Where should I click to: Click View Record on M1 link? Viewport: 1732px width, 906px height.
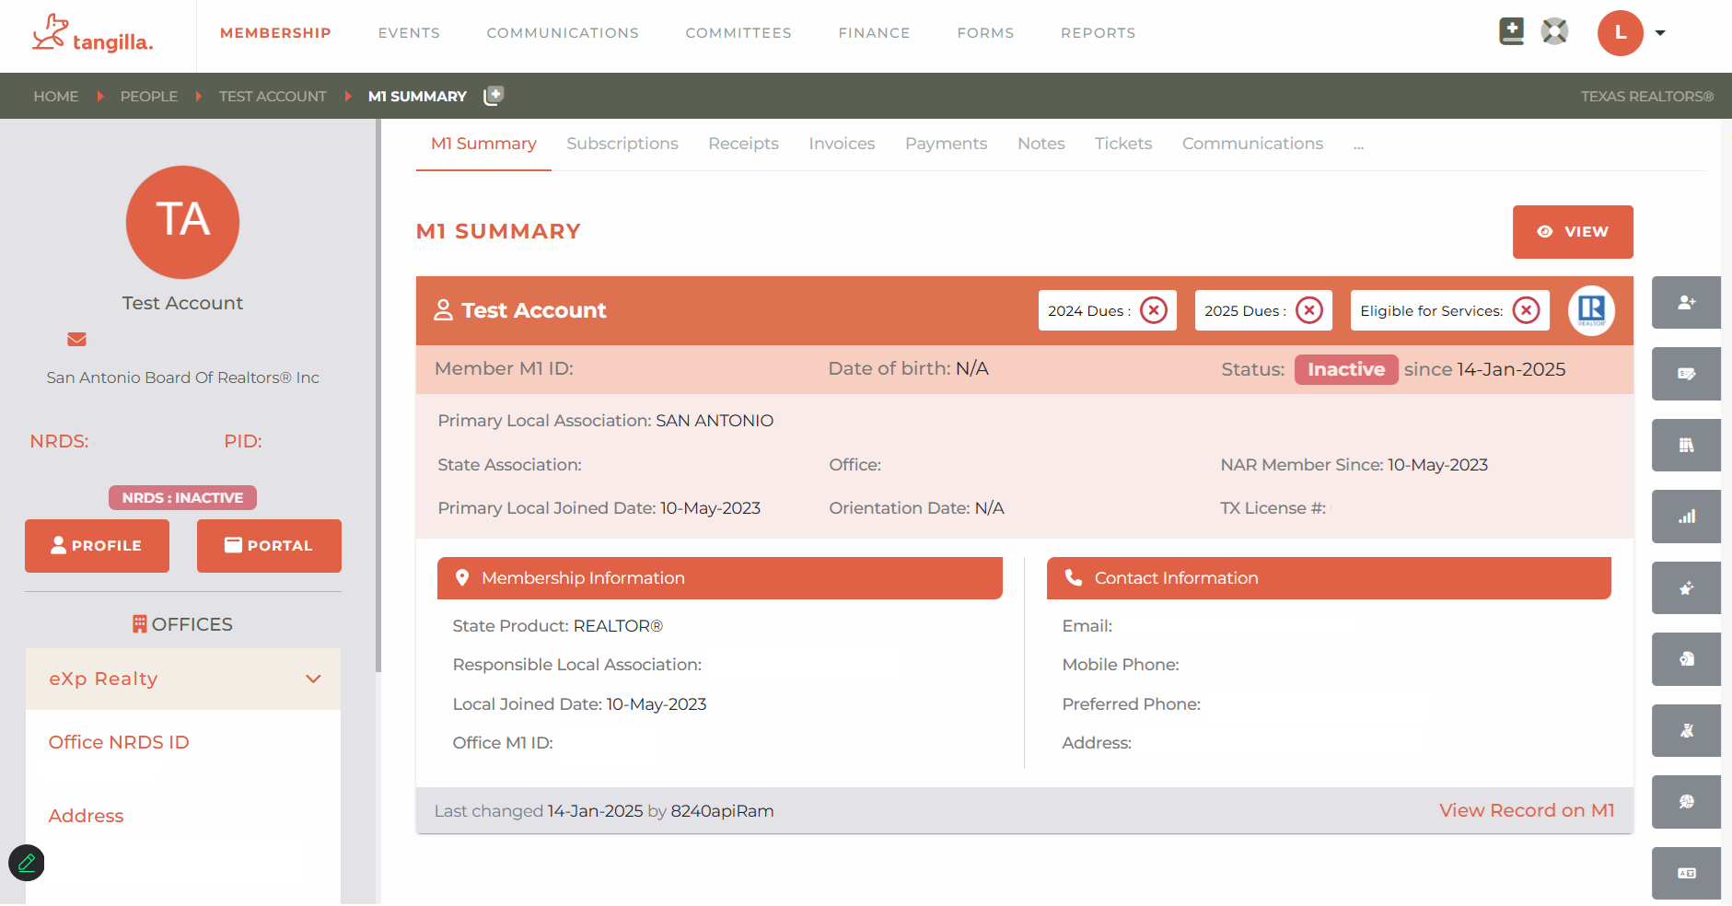[1527, 810]
